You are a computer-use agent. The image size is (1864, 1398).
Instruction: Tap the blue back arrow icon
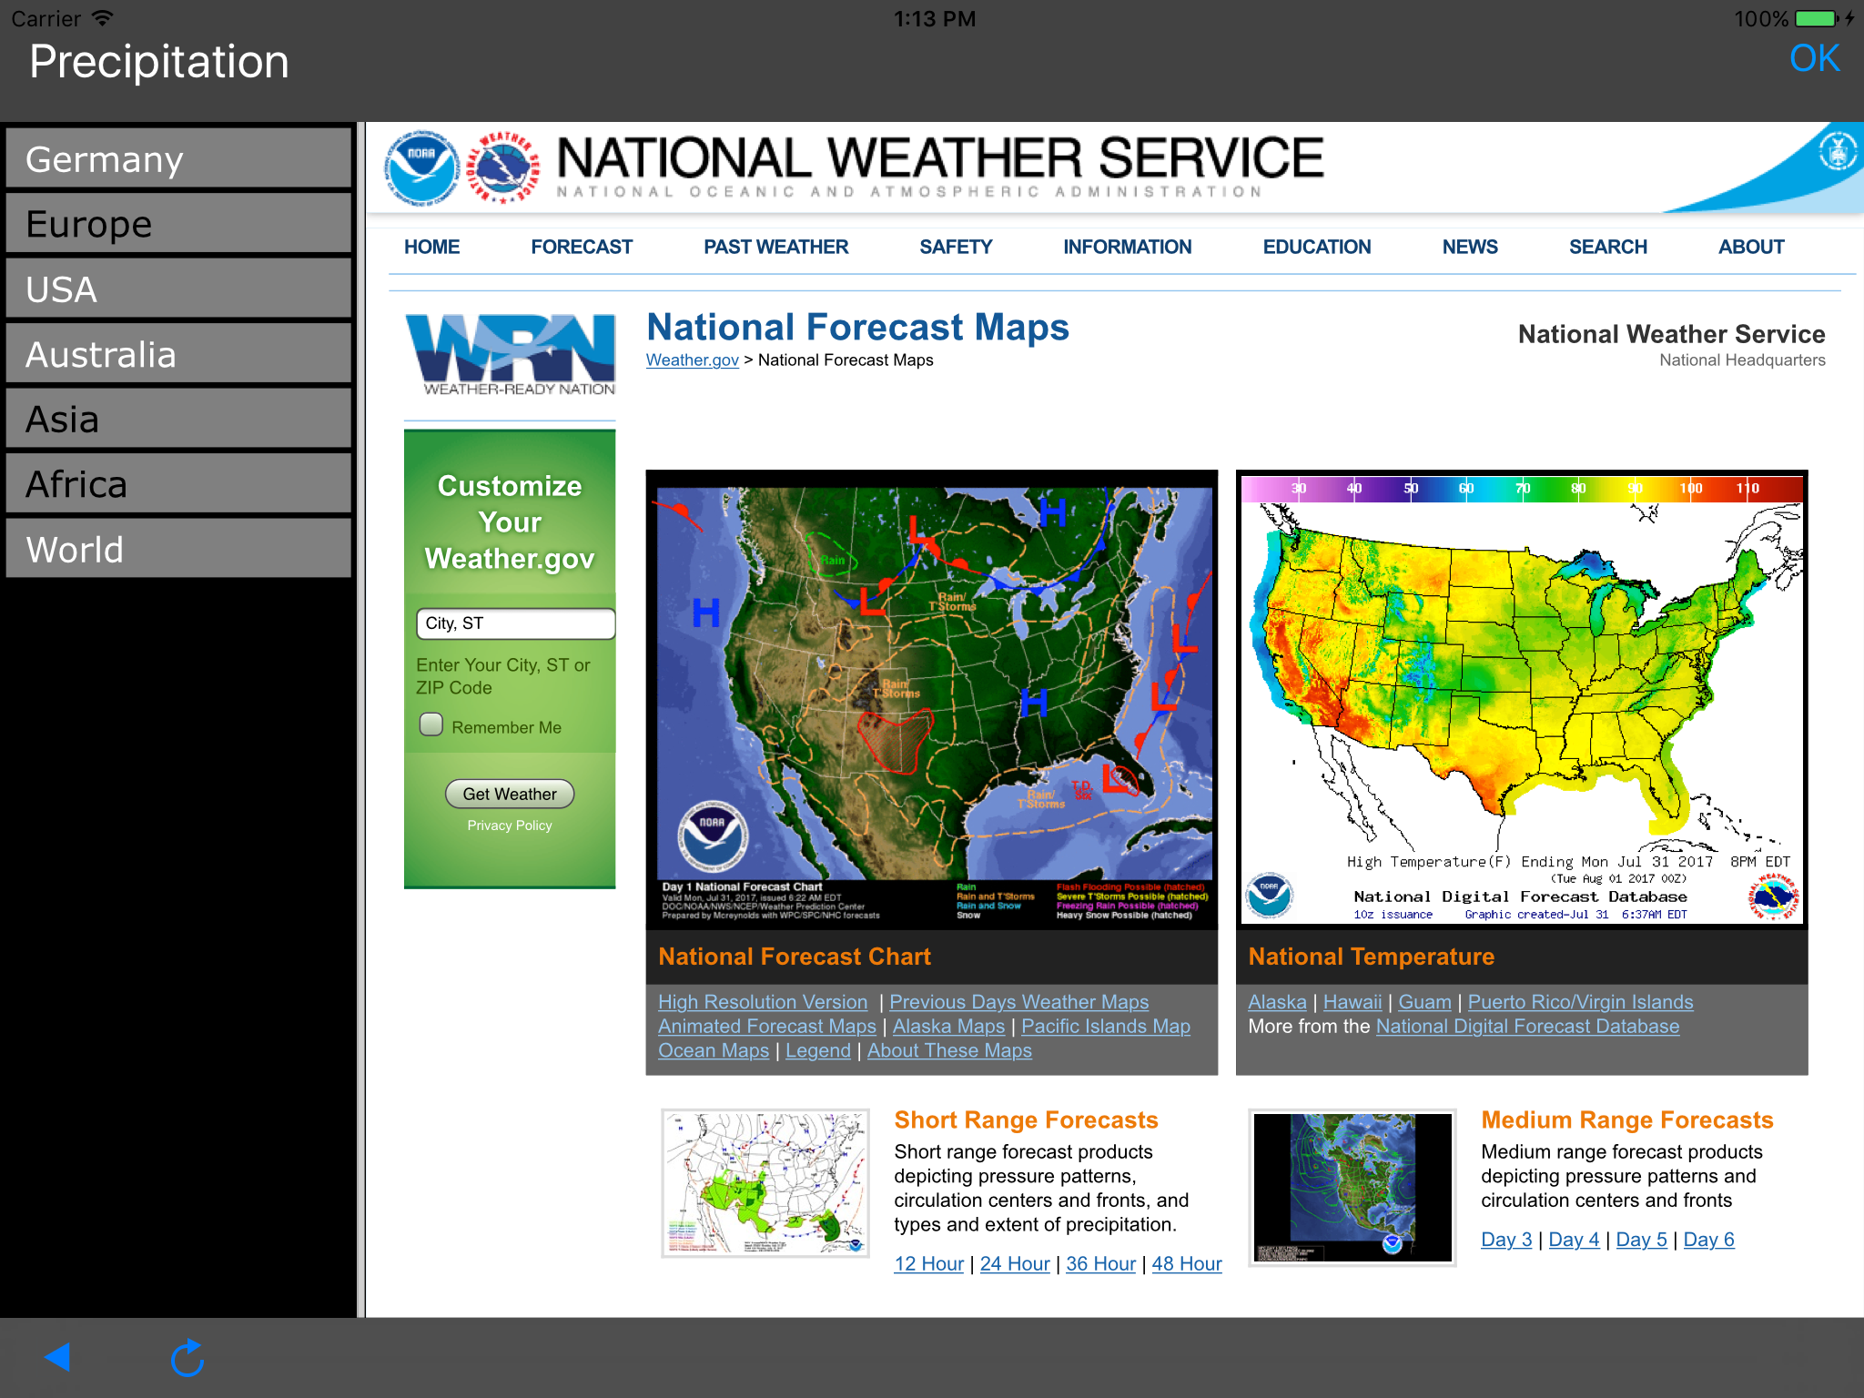57,1357
